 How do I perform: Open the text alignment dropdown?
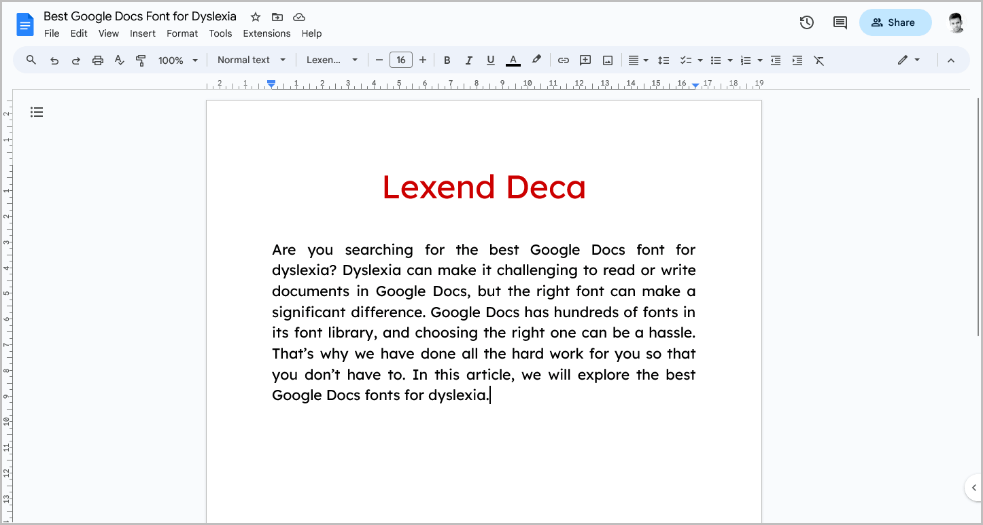[638, 60]
